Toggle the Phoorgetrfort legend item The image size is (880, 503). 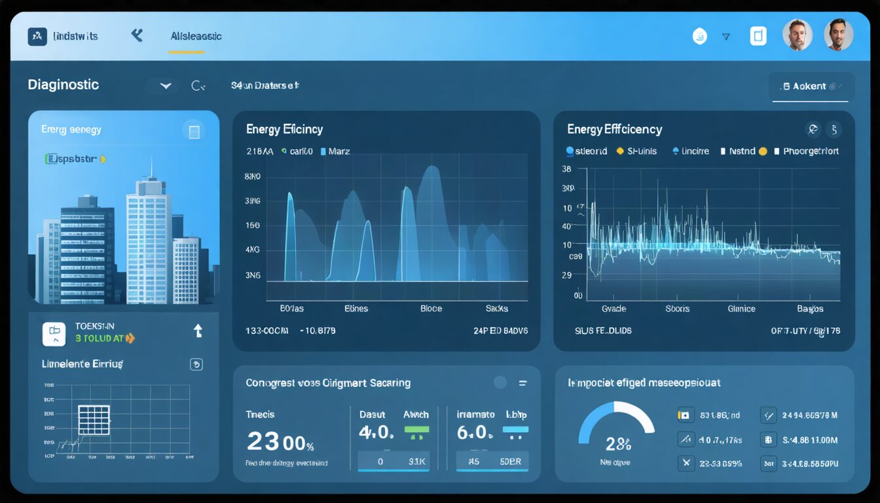point(805,151)
